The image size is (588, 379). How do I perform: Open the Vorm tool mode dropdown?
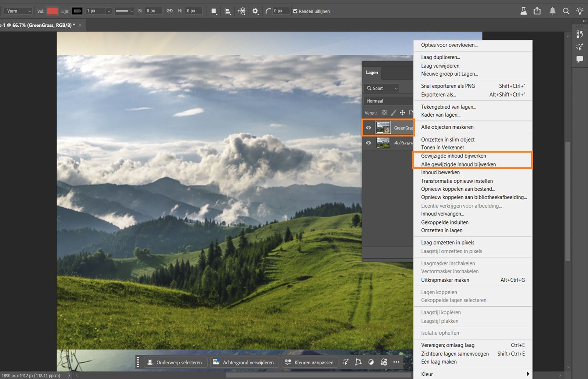(x=18, y=11)
